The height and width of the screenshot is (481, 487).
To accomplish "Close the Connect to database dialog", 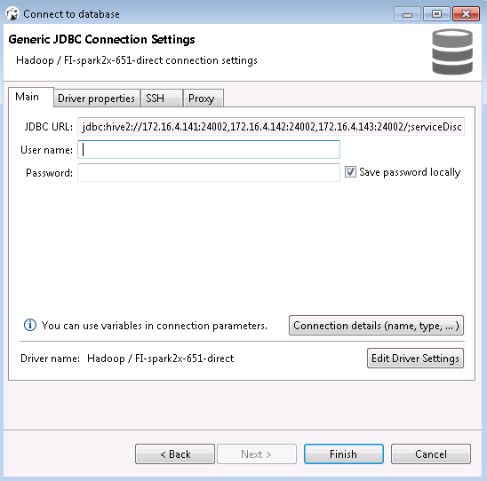I will click(466, 14).
